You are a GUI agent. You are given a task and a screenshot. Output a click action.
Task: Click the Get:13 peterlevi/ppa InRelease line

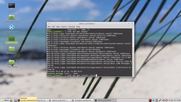point(89,57)
